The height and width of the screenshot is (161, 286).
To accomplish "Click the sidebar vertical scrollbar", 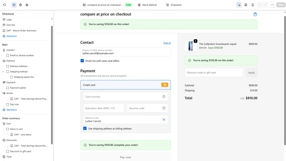I will click(x=52, y=85).
